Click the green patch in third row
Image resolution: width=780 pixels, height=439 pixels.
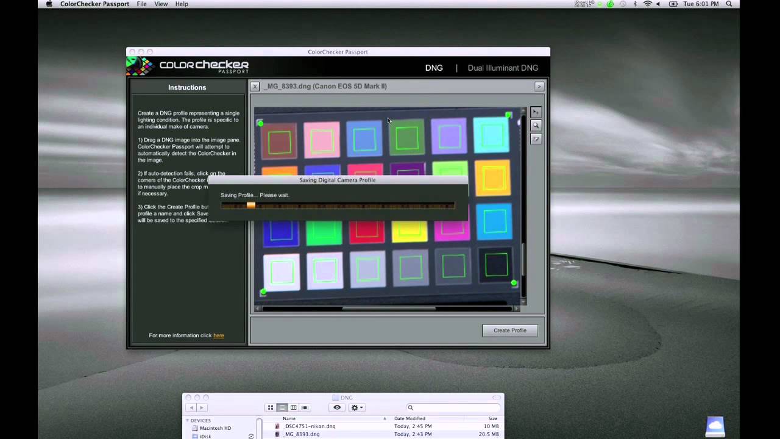click(x=324, y=233)
